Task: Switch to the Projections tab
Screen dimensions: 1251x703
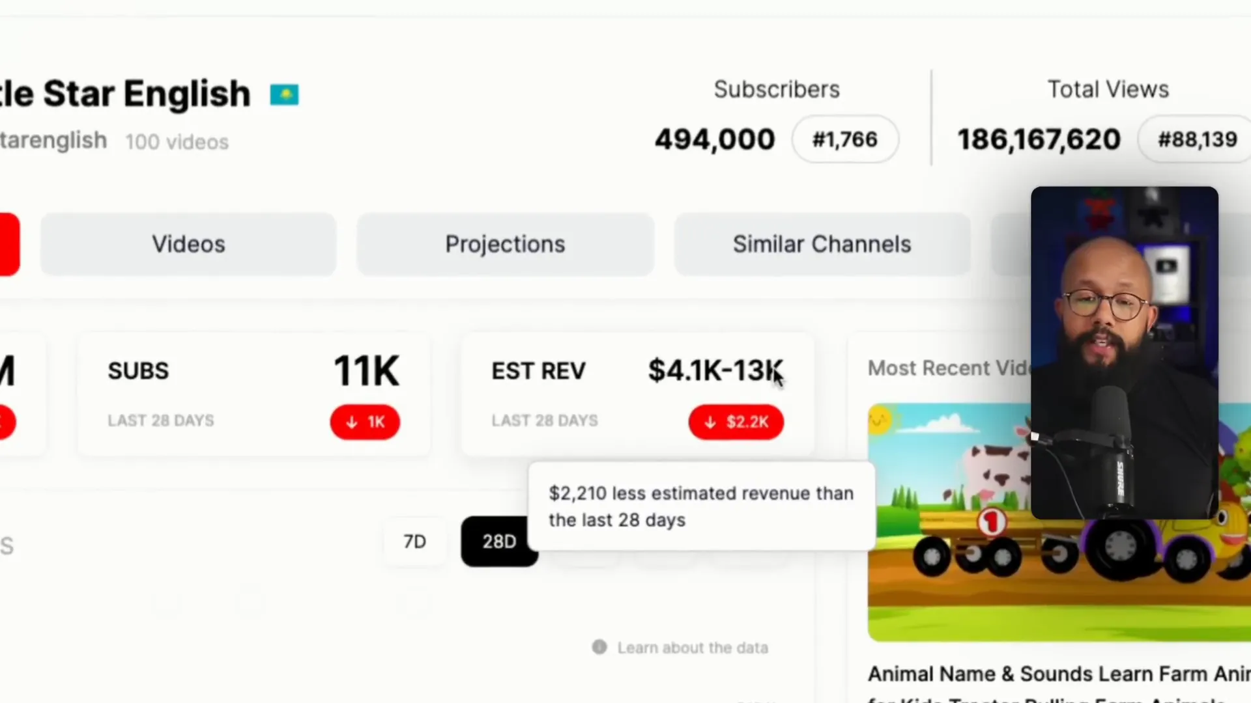Action: click(505, 244)
